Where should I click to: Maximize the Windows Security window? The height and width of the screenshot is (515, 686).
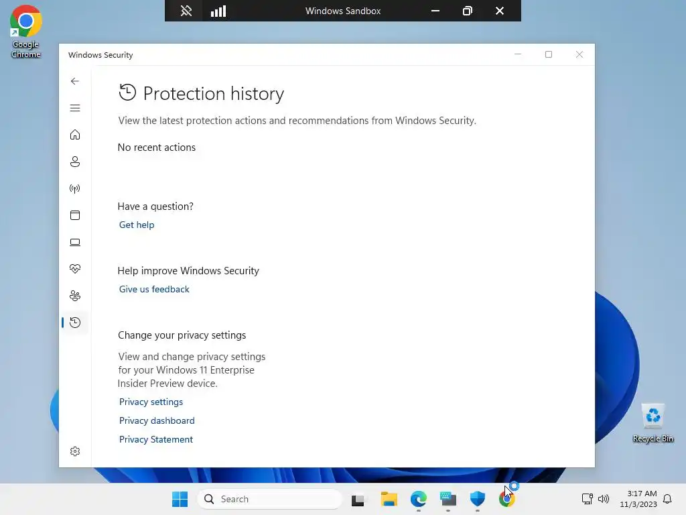coord(549,54)
